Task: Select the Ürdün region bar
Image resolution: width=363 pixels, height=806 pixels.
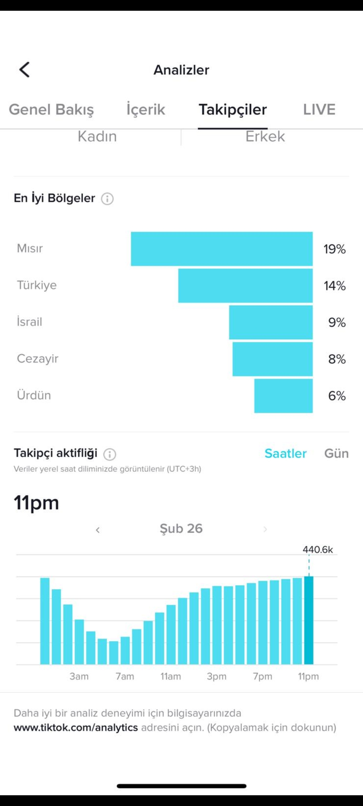Action: pos(283,396)
